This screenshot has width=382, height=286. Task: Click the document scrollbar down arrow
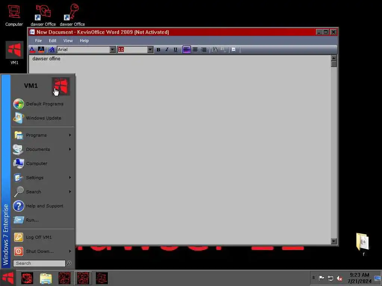click(334, 241)
